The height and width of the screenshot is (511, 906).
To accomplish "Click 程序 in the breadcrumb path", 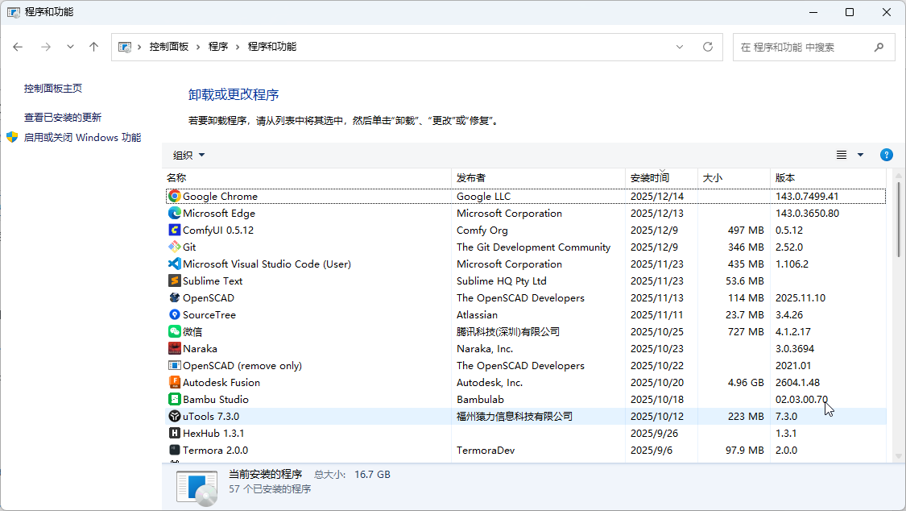I will pyautogui.click(x=217, y=47).
